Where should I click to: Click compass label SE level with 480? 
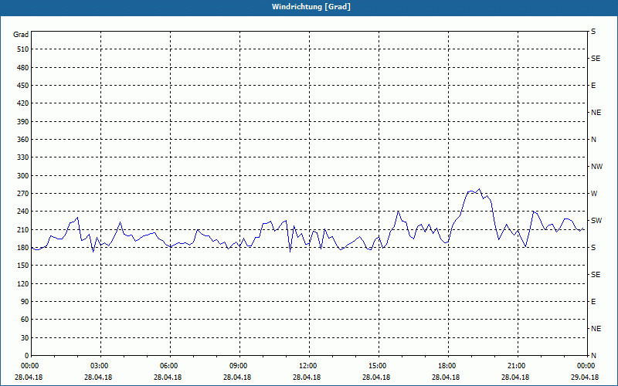(x=596, y=59)
